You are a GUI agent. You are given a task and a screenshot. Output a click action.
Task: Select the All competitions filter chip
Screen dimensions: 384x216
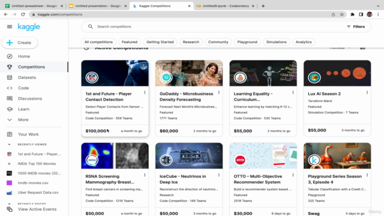click(x=98, y=42)
